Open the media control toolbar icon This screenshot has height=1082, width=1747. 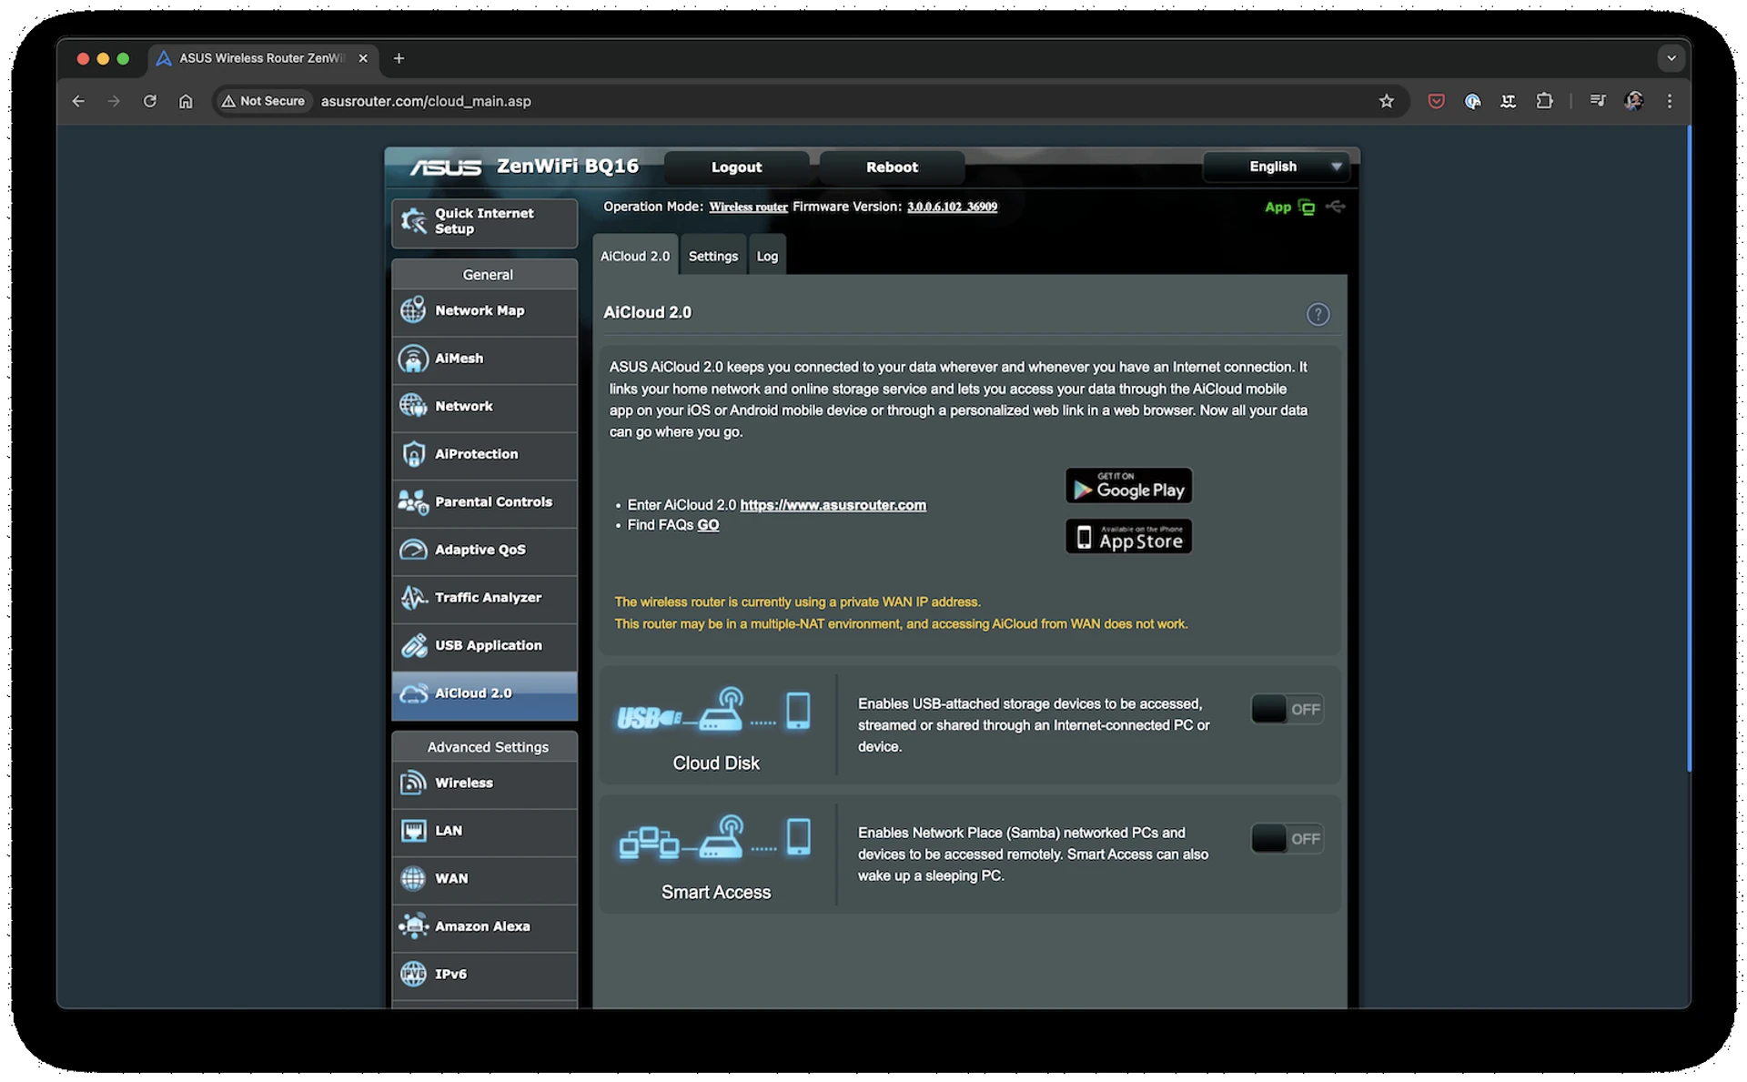click(1598, 101)
